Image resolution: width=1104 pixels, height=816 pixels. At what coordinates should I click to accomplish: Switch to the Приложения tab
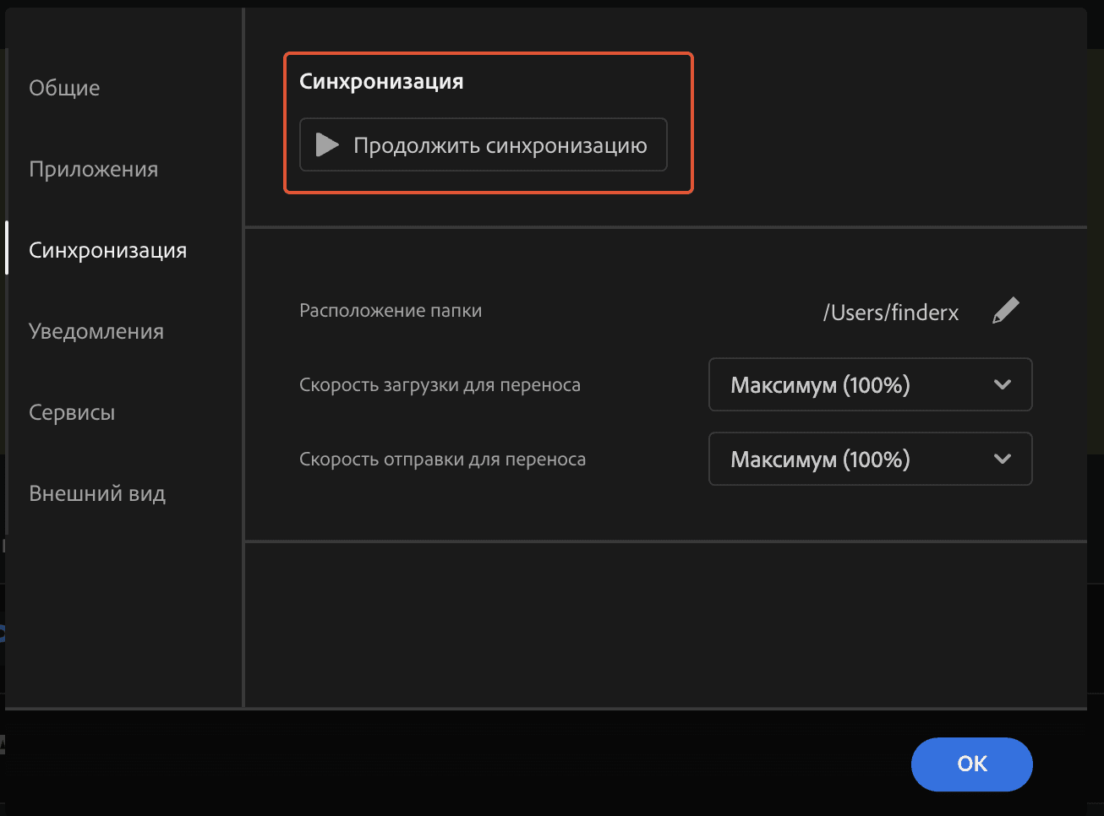click(x=93, y=169)
